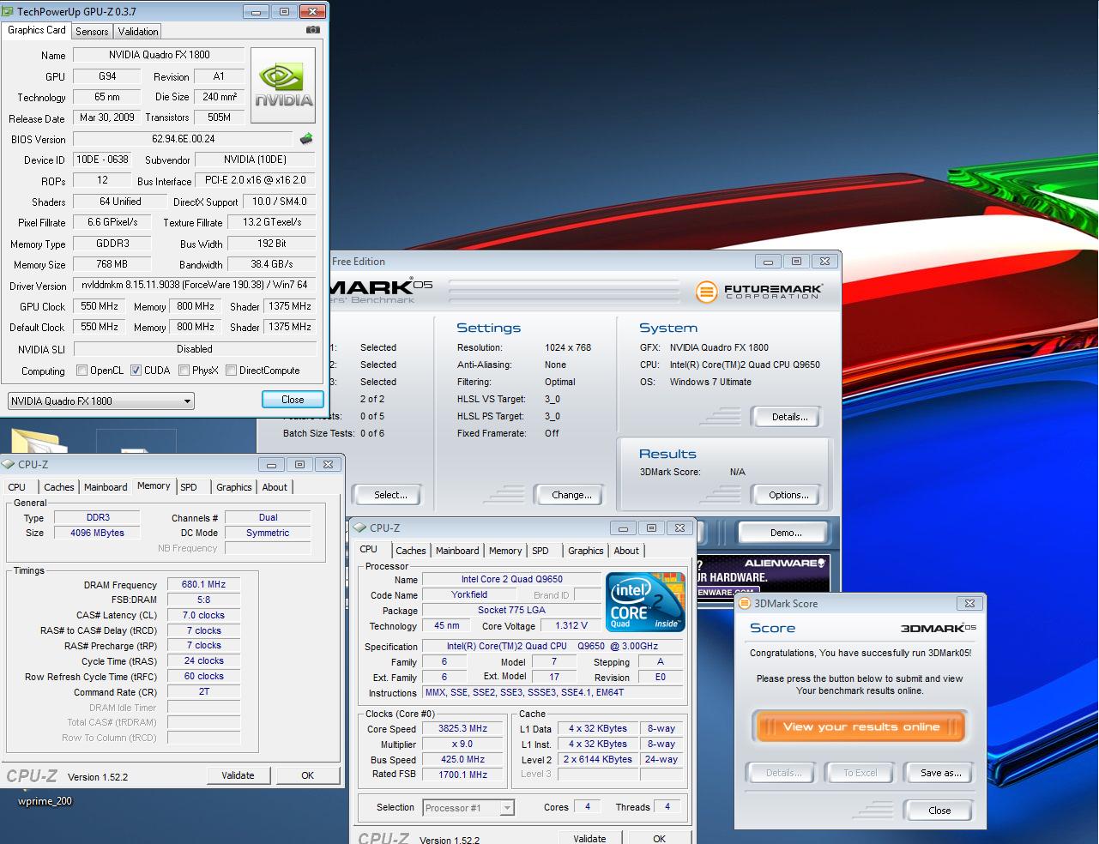1099x844 pixels.
Task: Take GPU-Z screenshot with camera icon
Action: 313,30
